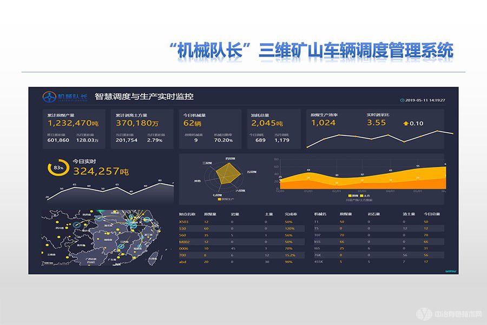Click the slide heading “机械队长”三维矿山车辆调度管理系统

click(x=312, y=51)
